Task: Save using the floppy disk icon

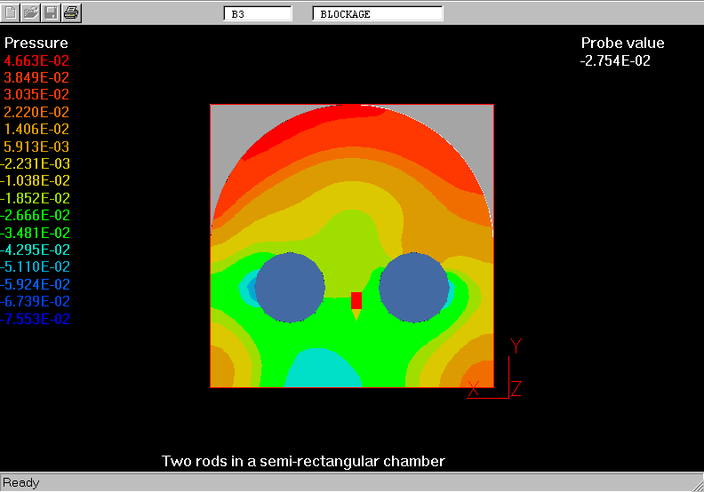Action: point(52,12)
